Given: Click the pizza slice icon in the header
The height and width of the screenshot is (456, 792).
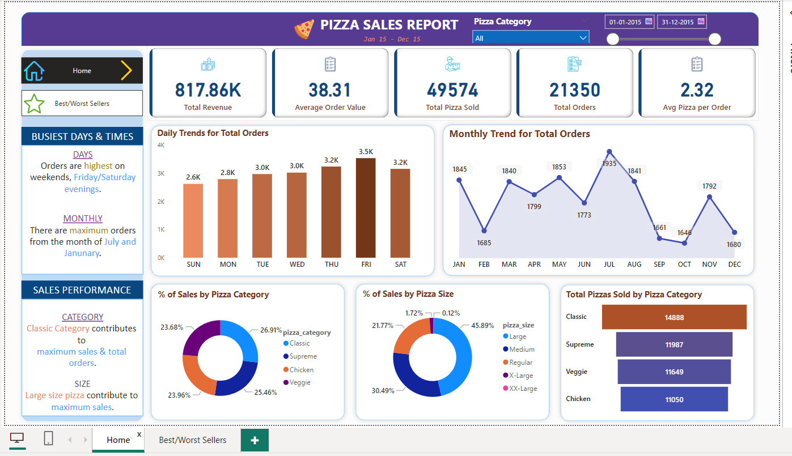Looking at the screenshot, I should click(304, 25).
